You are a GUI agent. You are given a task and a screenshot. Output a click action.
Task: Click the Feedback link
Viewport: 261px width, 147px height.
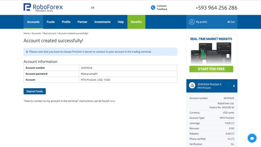tap(162, 9)
